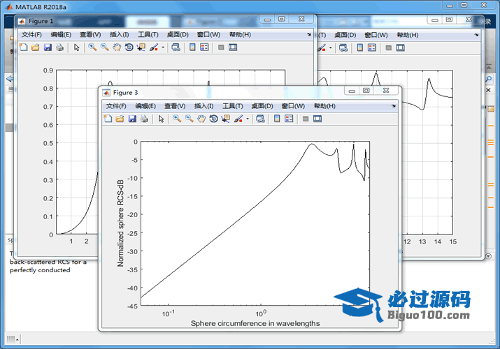Open 桌面(D) menu in rear figure window
The height and width of the screenshot is (349, 500).
click(x=345, y=35)
